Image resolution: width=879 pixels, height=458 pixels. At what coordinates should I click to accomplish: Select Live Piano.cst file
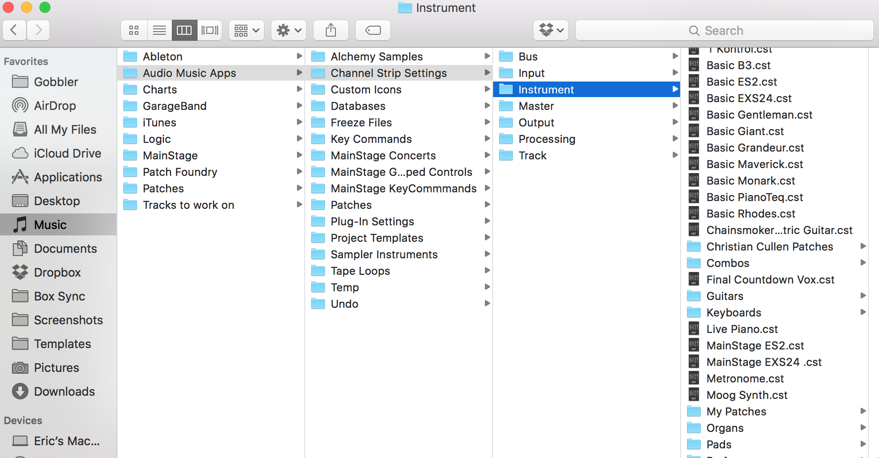(775, 329)
